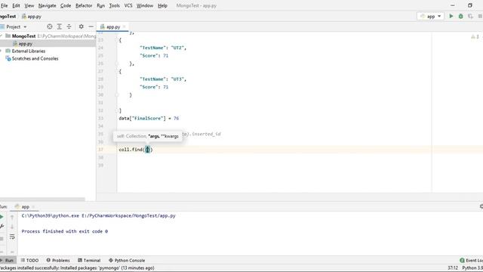This screenshot has width=483, height=272.
Task: Hide the Project panel
Action: click(x=91, y=27)
